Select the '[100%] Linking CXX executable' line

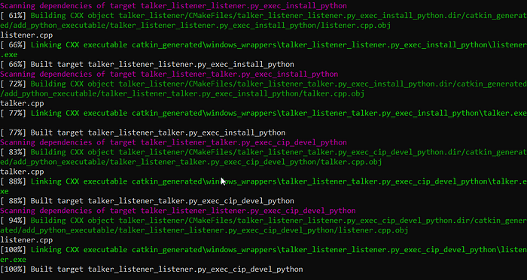pyautogui.click(x=263, y=250)
